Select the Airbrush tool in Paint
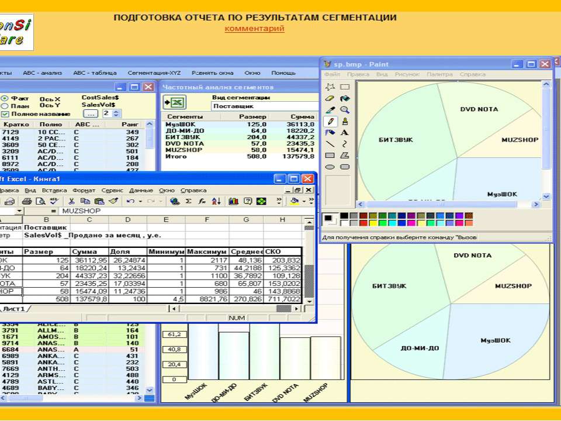 pos(330,133)
